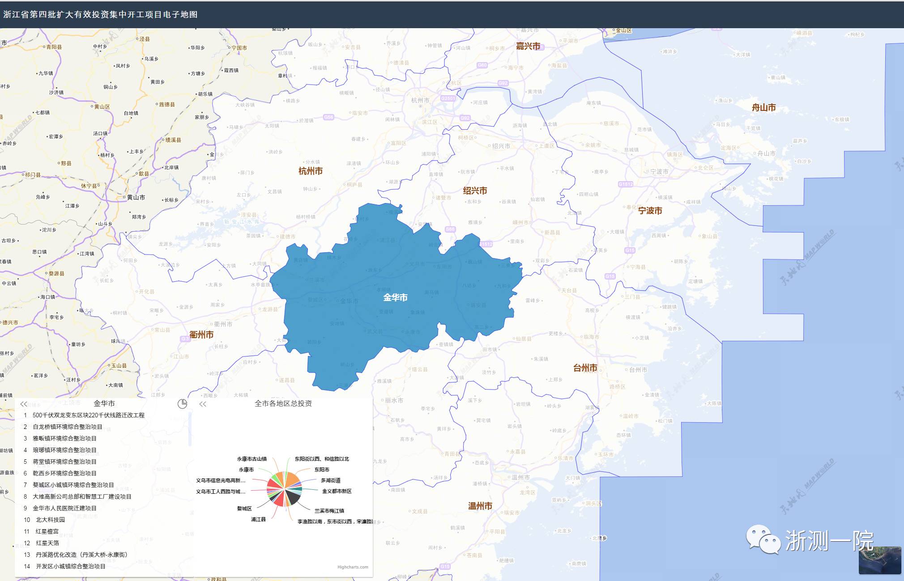Click the 台州市 city label on map
904x581 pixels.
tap(585, 368)
